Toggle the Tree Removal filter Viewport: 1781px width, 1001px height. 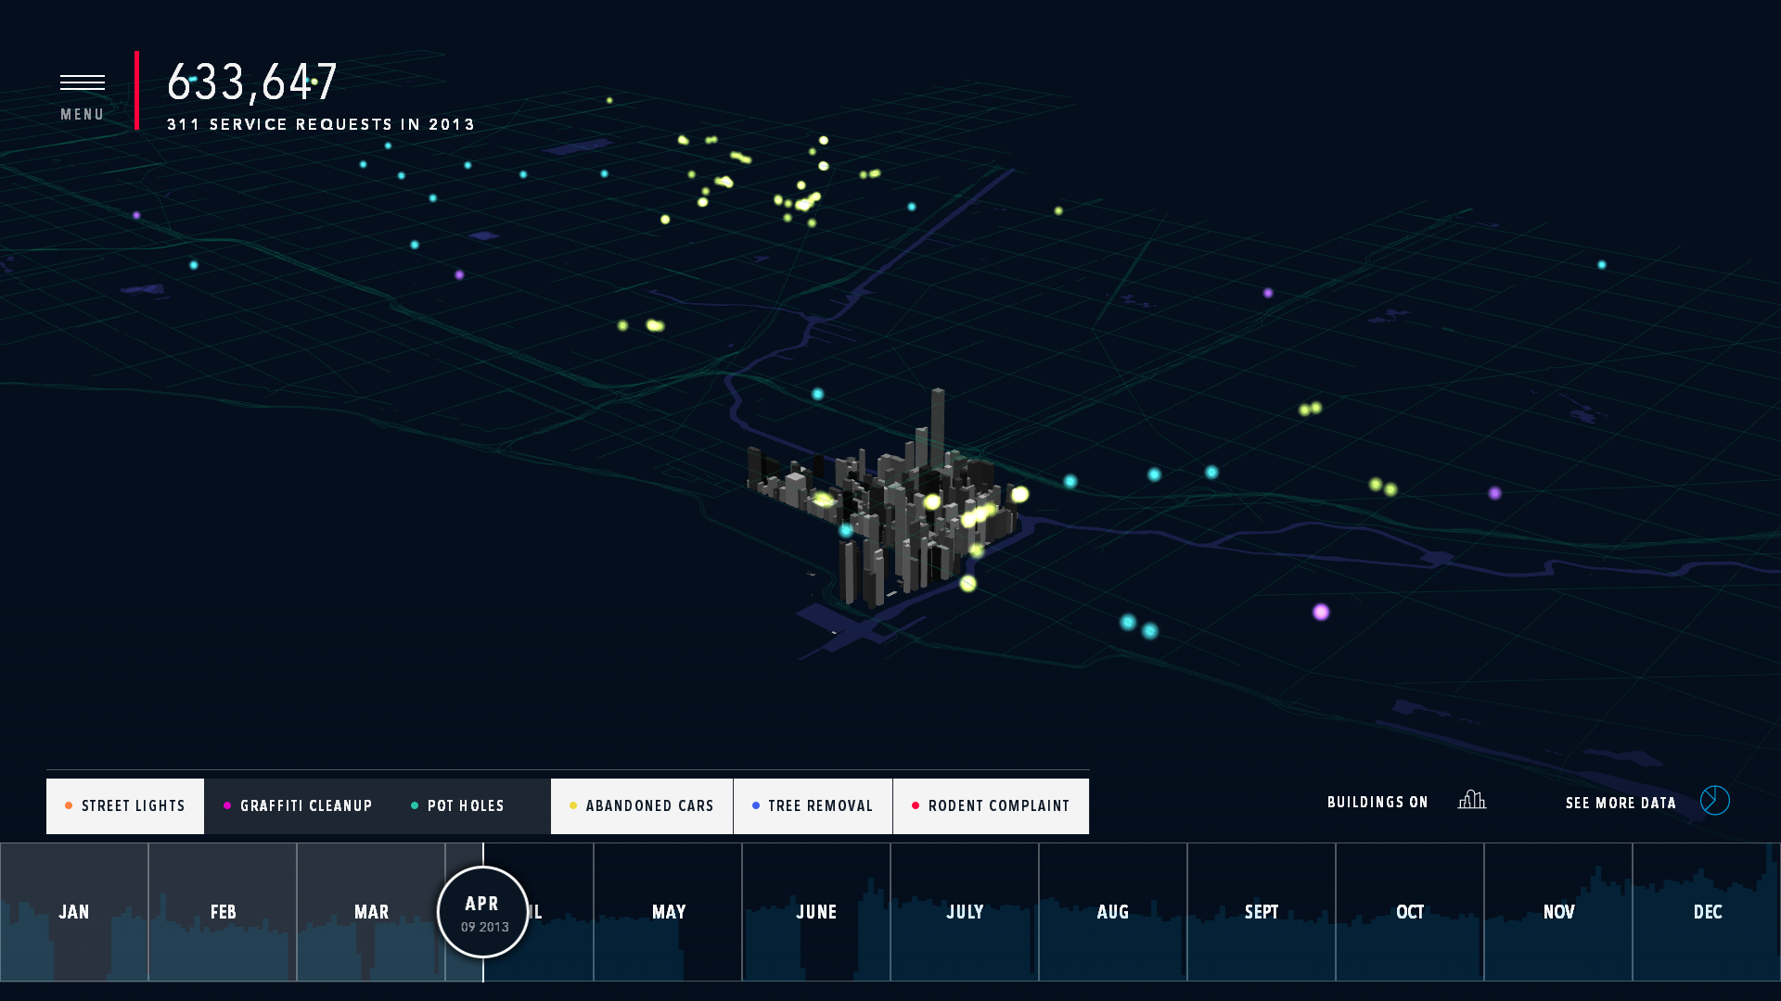pos(813,806)
